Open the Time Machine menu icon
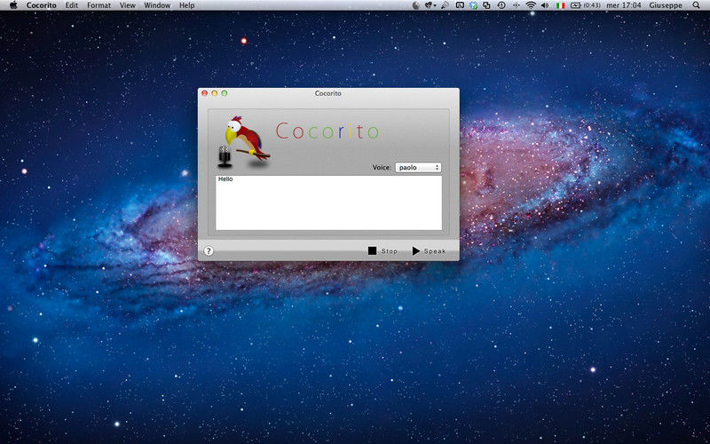 (501, 5)
